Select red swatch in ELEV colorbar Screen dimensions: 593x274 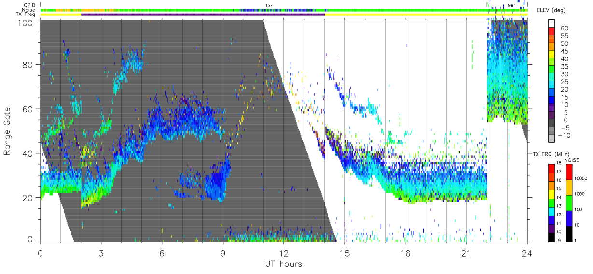[x=552, y=31]
